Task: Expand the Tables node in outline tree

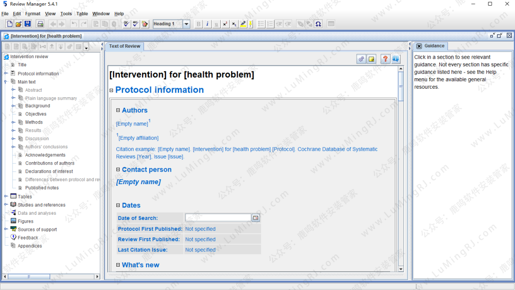Action: click(x=6, y=196)
